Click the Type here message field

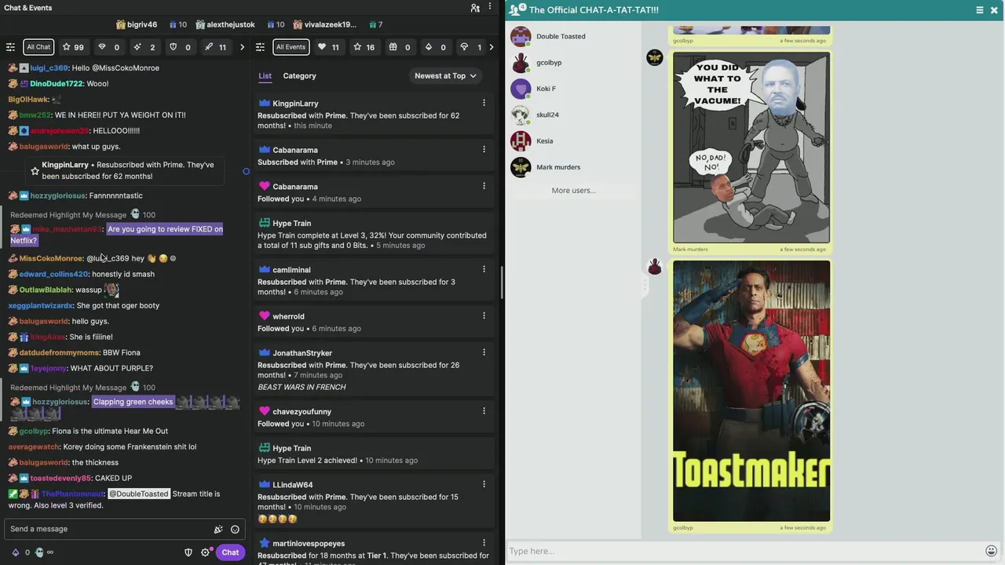(746, 551)
